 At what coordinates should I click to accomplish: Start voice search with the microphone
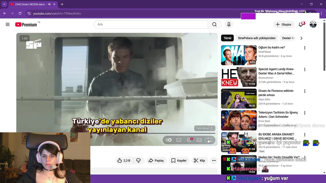[229, 24]
